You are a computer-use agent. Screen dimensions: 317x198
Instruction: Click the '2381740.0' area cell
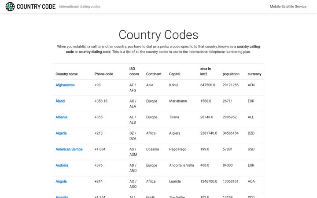(x=209, y=133)
